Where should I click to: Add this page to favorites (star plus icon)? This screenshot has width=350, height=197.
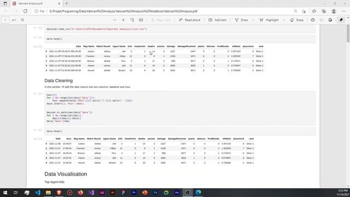click(x=304, y=11)
